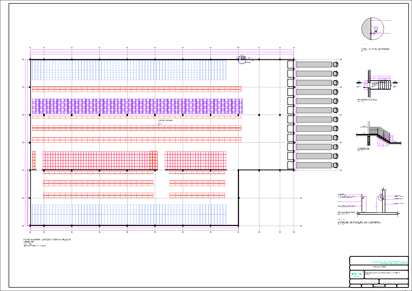Select the right-hand pink grid rack block

tap(195, 160)
